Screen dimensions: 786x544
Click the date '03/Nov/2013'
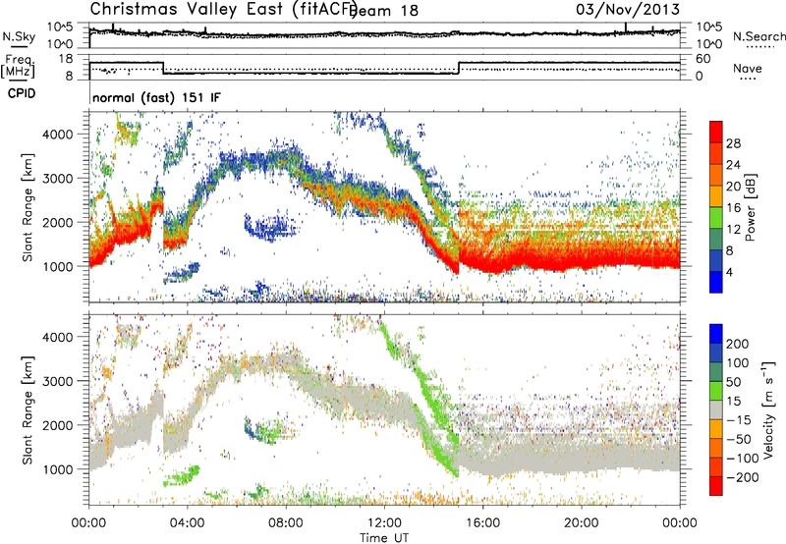click(628, 9)
